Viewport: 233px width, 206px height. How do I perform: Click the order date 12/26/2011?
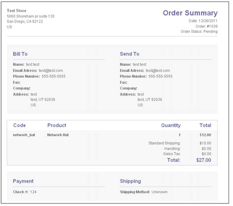tap(208, 21)
